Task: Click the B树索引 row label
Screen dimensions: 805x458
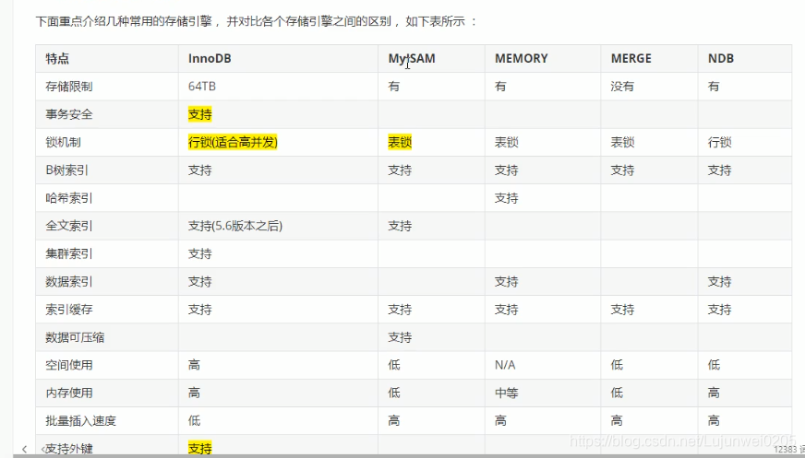Action: 66,170
